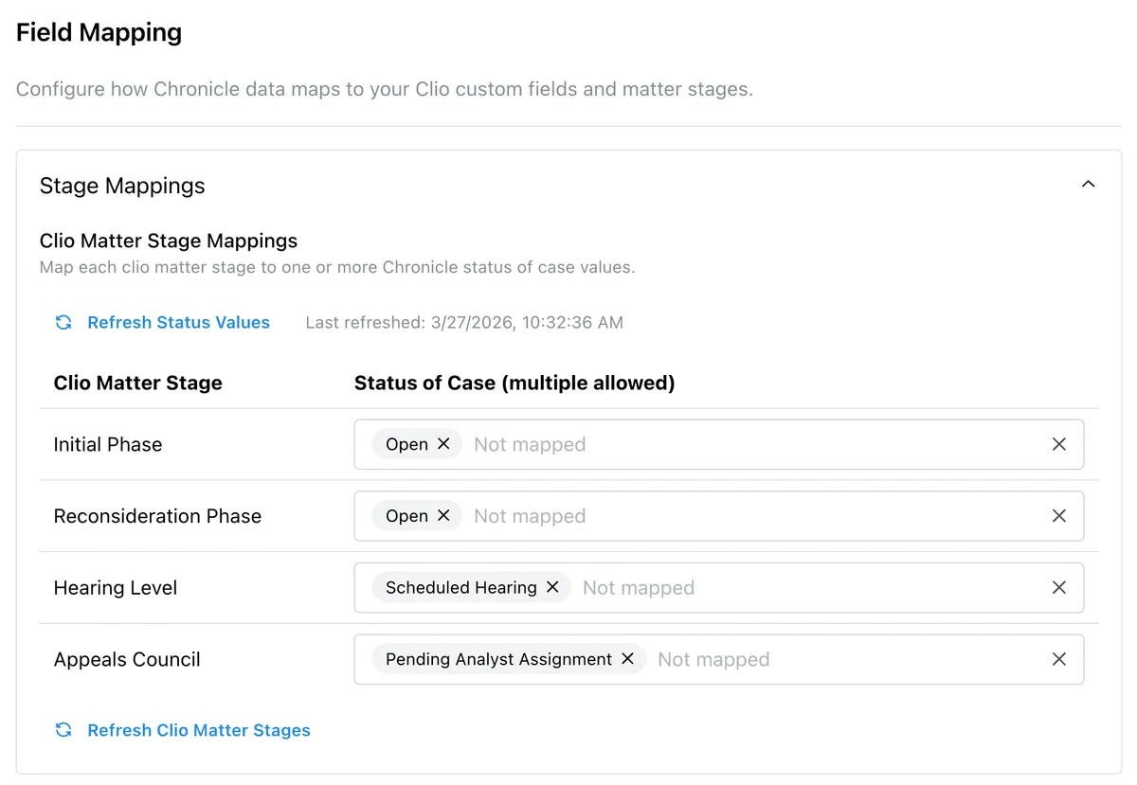
Task: Collapse the Stage Mappings section
Action: click(1088, 184)
